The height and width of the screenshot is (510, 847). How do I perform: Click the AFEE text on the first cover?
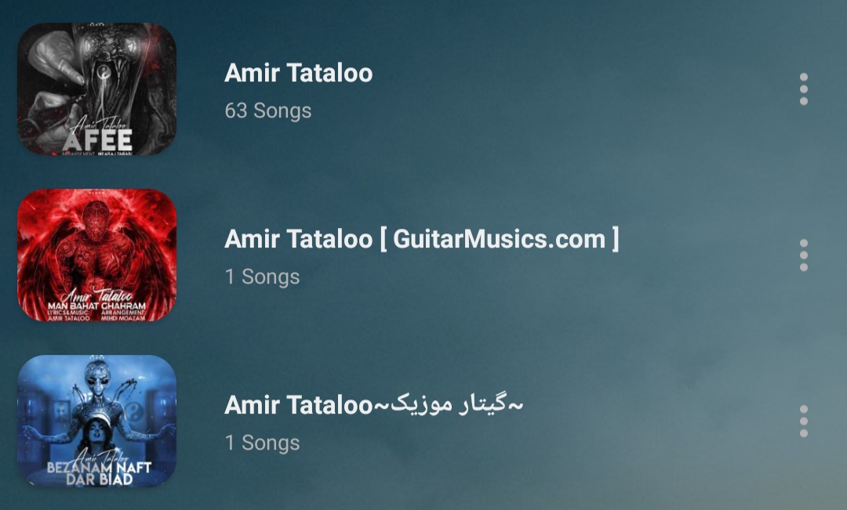[x=98, y=140]
